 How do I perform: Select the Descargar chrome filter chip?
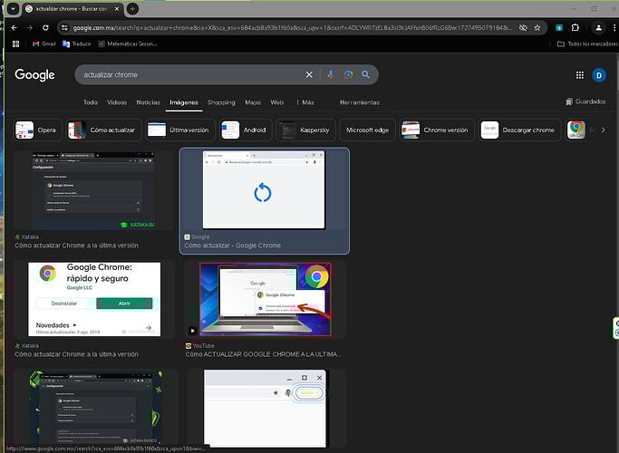point(520,130)
